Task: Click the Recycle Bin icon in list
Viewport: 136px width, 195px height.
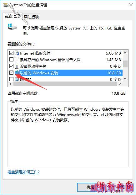Action: tap(17, 79)
